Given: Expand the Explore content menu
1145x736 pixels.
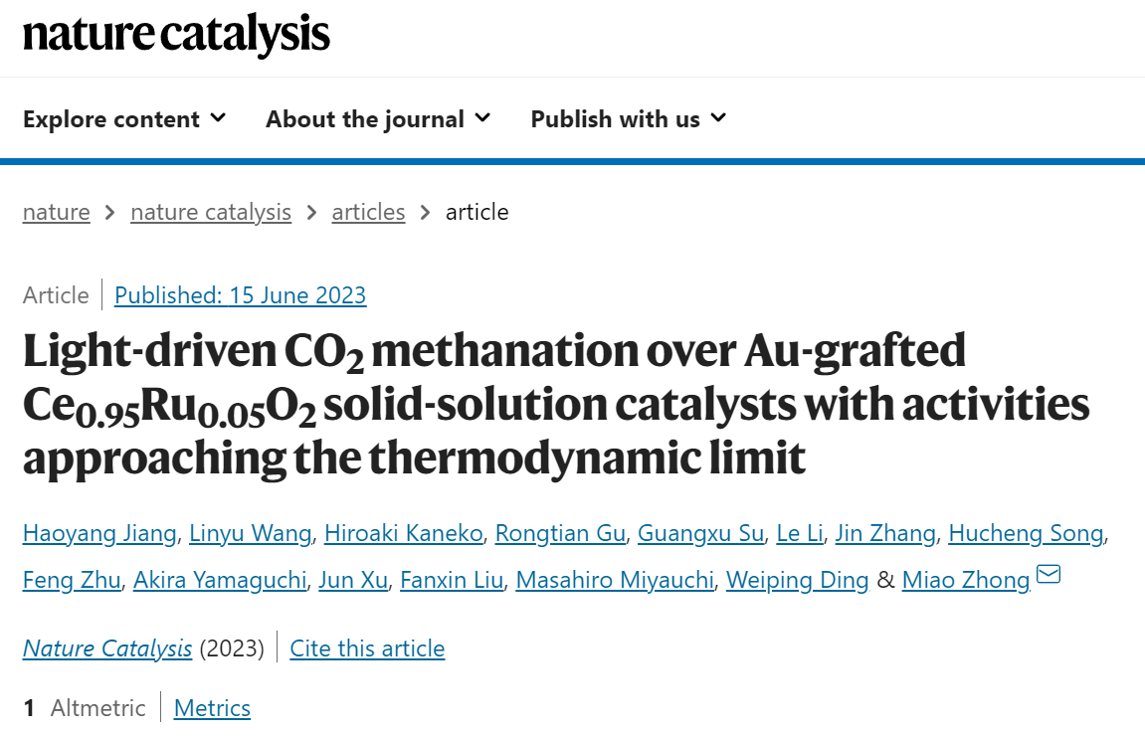Looking at the screenshot, I should [124, 119].
